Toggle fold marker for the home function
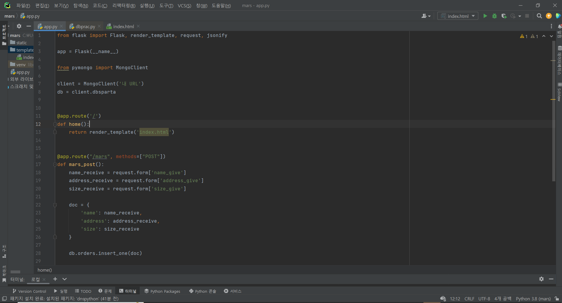Screen dimensions: 562x303 55,124
